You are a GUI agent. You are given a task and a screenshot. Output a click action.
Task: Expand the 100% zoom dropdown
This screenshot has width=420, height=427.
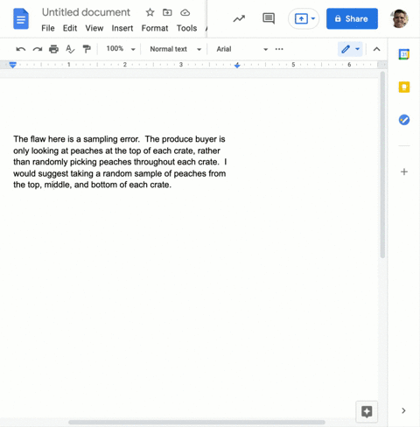point(121,49)
